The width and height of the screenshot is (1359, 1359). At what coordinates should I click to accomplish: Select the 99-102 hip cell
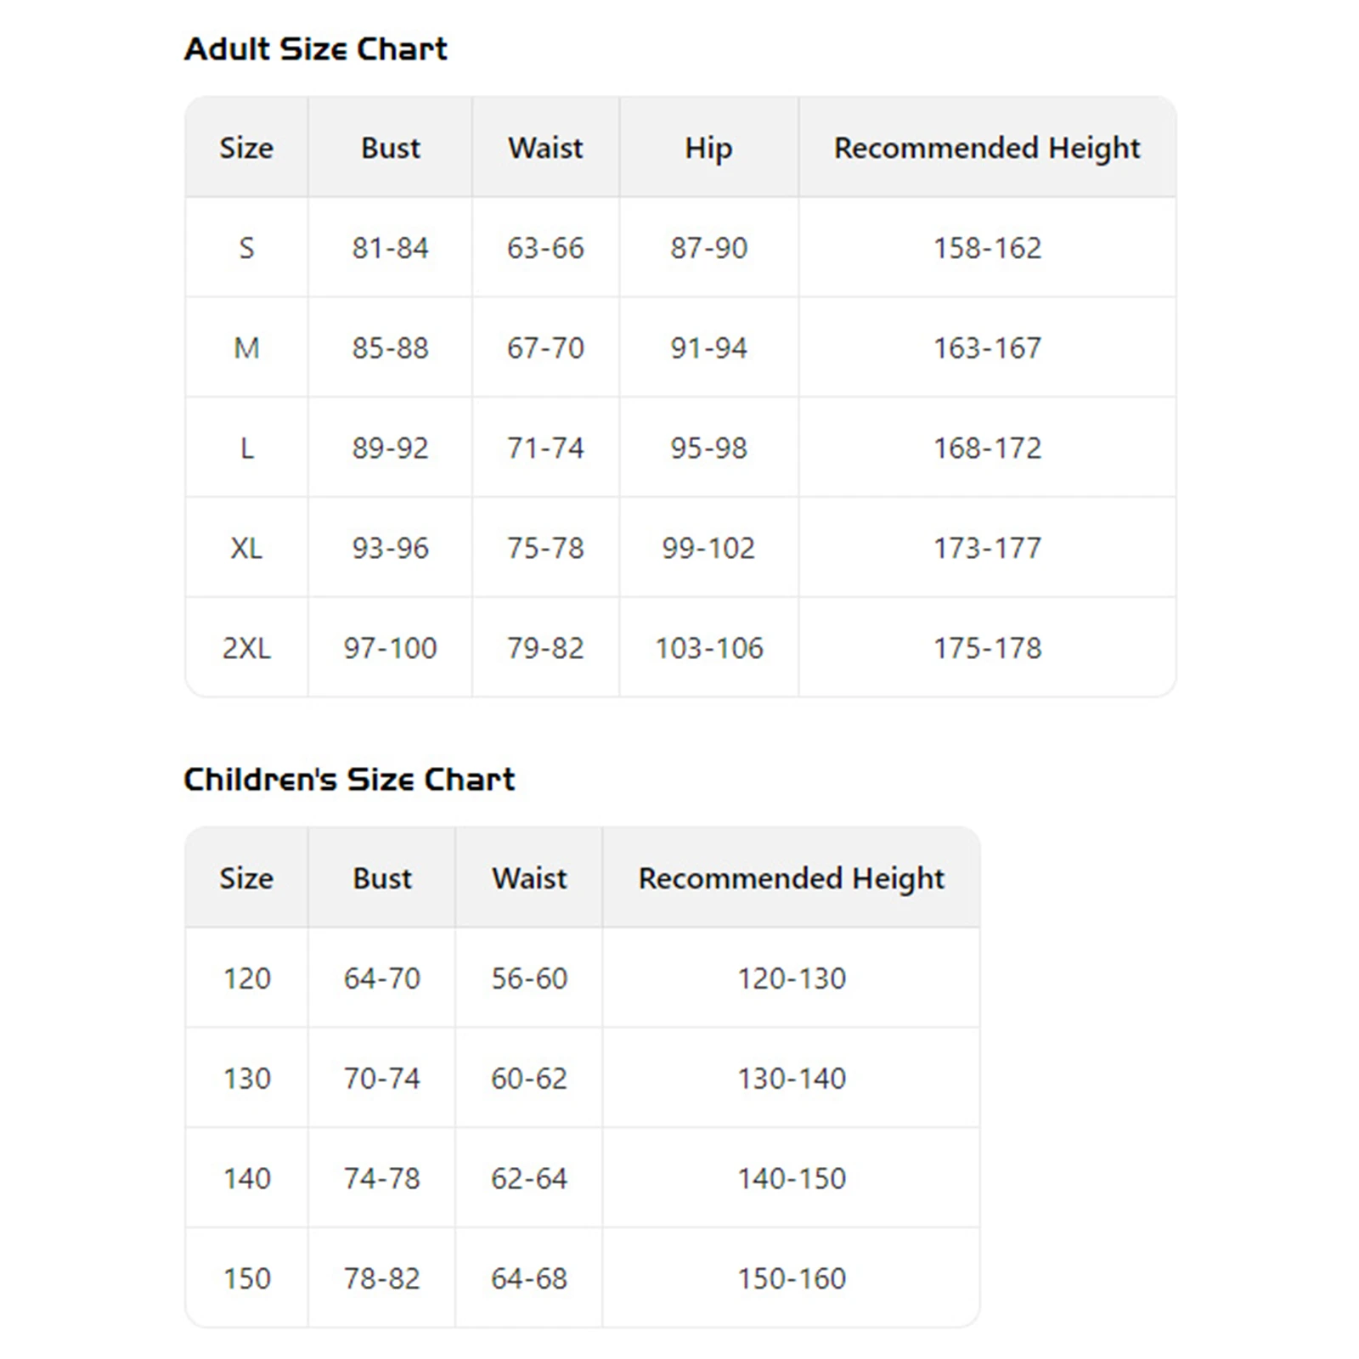click(708, 549)
